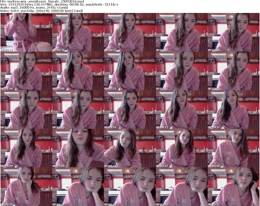
Task: Select the frame at 00:03:19
Action: pyautogui.click(x=26, y=109)
